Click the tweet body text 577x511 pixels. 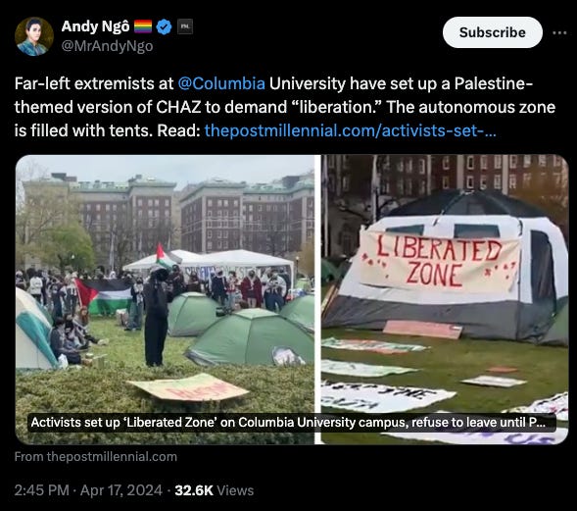click(285, 107)
